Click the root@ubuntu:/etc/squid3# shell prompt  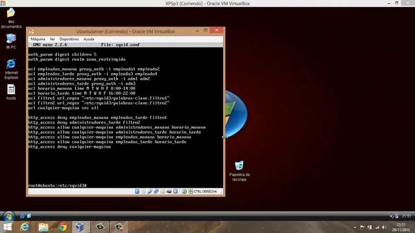pyautogui.click(x=57, y=186)
